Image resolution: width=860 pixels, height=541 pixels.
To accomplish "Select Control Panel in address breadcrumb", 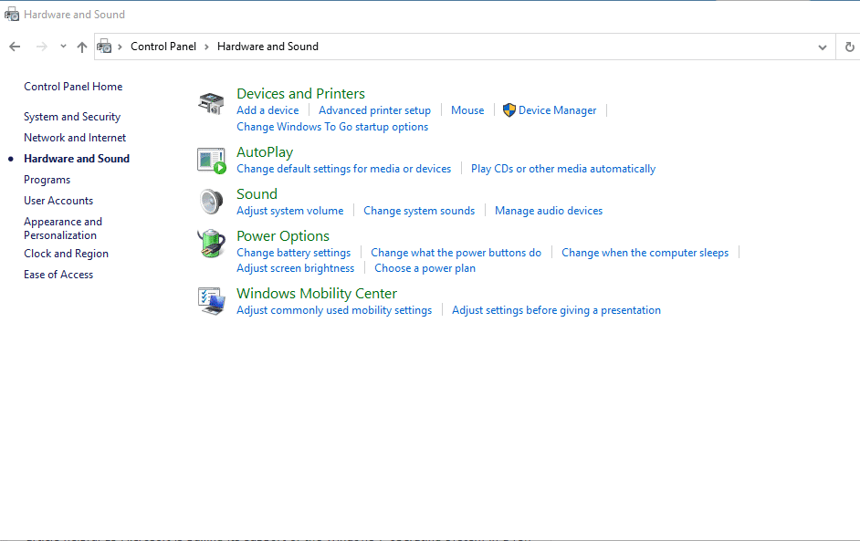I will pyautogui.click(x=163, y=47).
